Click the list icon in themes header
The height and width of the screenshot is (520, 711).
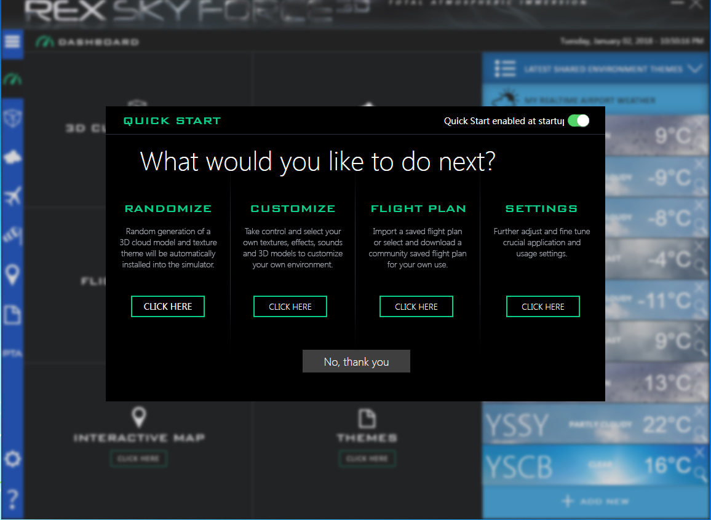[x=505, y=69]
